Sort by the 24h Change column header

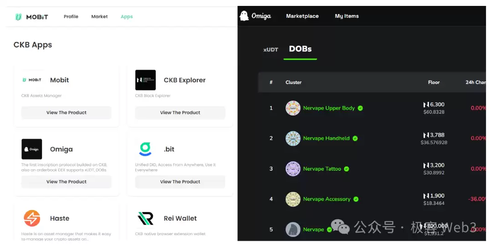pyautogui.click(x=476, y=82)
